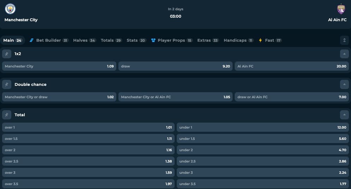Pick under 2 at 4.70
This screenshot has height=189, width=351.
pyautogui.click(x=263, y=150)
